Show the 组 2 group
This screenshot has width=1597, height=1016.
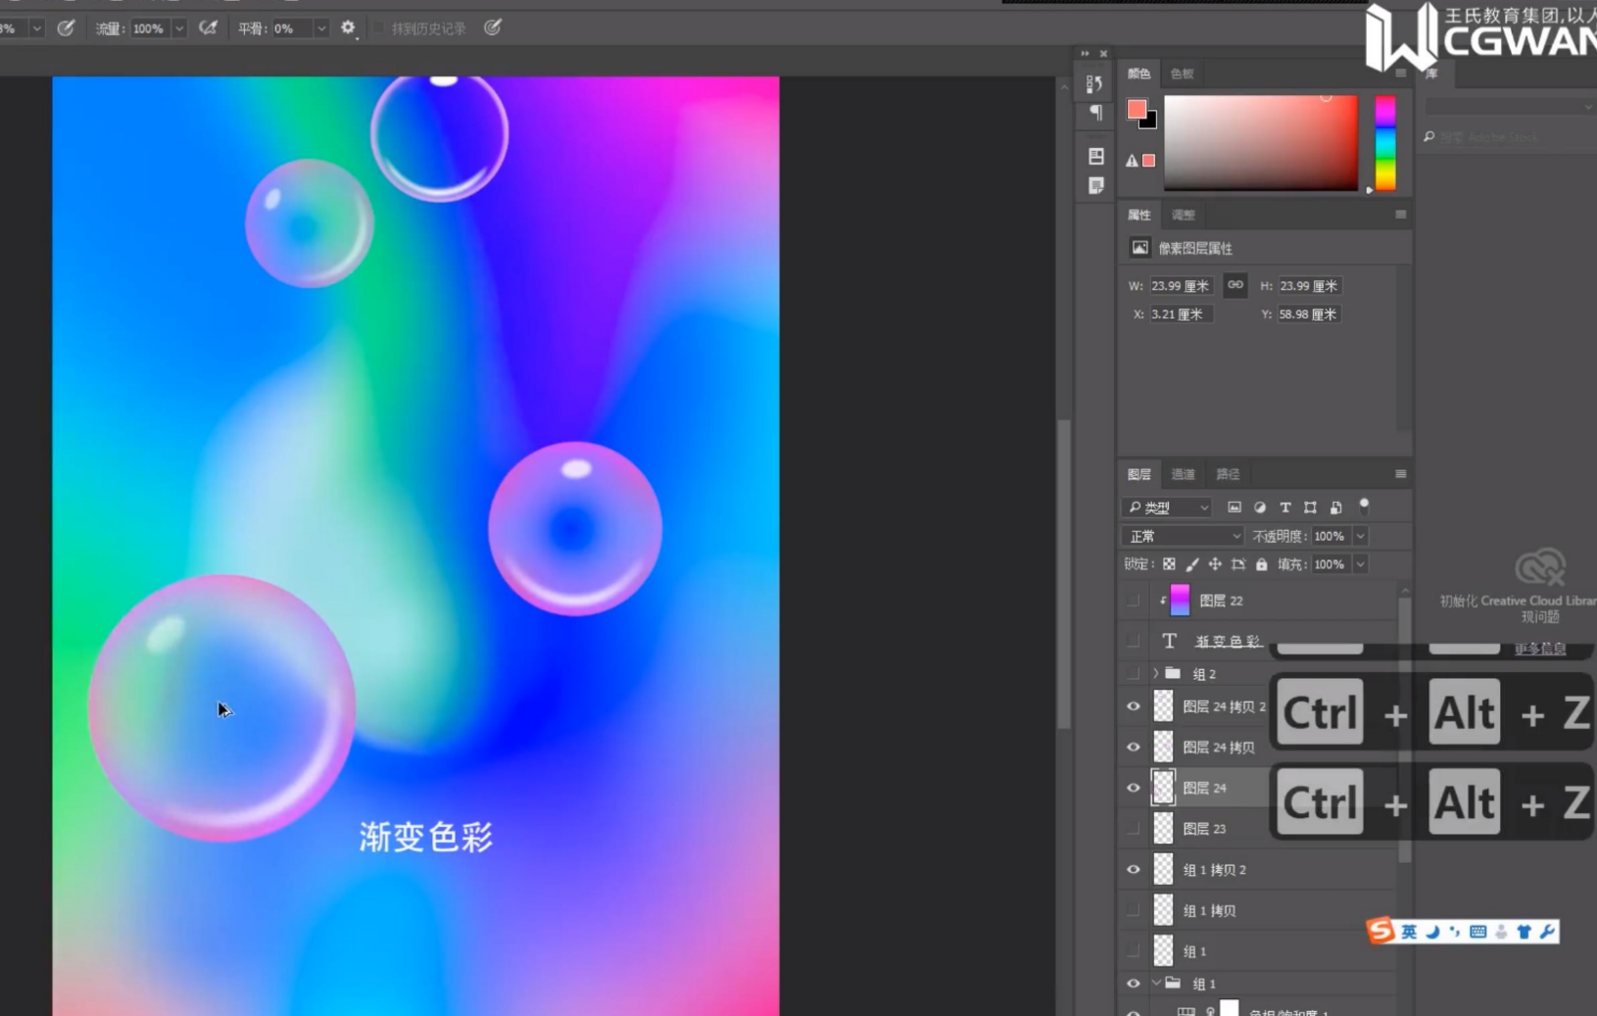tap(1134, 674)
